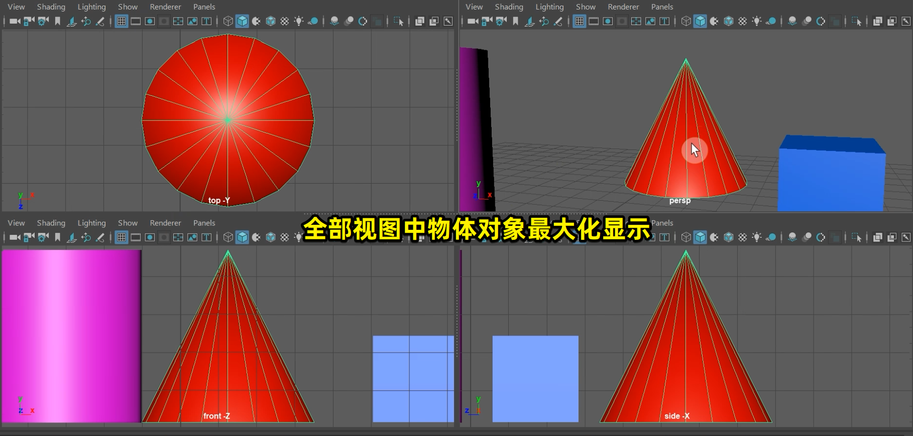Toggle shadows in side view panel
913x436 pixels.
[771, 237]
